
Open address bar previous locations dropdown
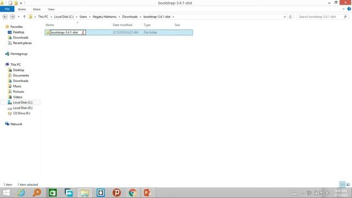pyautogui.click(x=285, y=17)
